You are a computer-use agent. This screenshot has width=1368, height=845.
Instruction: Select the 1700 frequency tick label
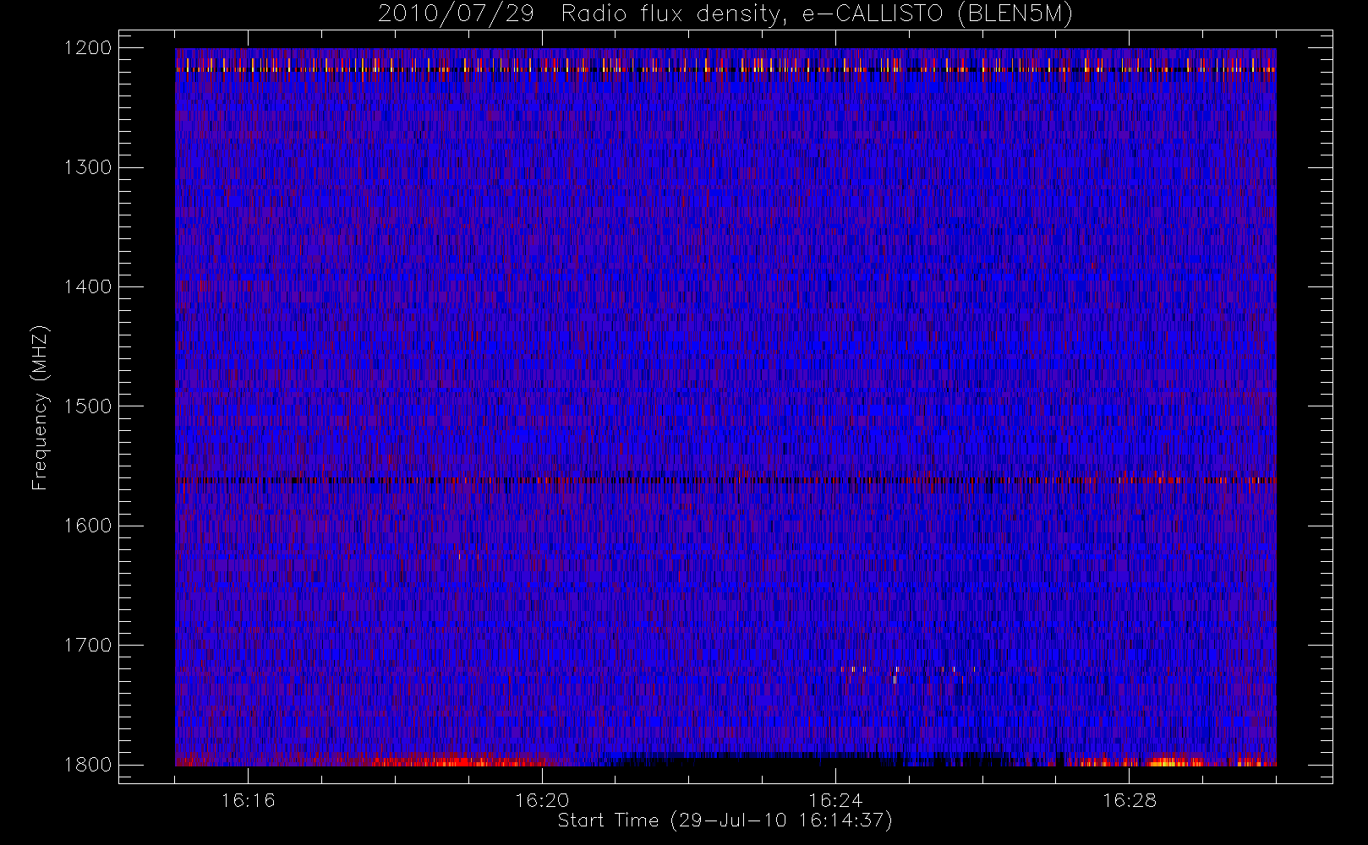pyautogui.click(x=88, y=645)
